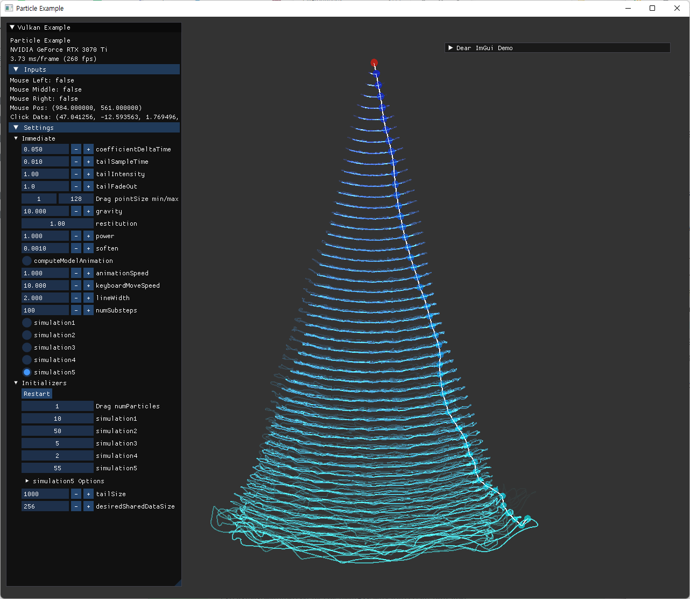Increase lineWidth with plus button
The height and width of the screenshot is (599, 690).
88,298
